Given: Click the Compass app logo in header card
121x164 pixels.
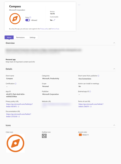Looking at the screenshot, I should pyautogui.click(x=15, y=18).
